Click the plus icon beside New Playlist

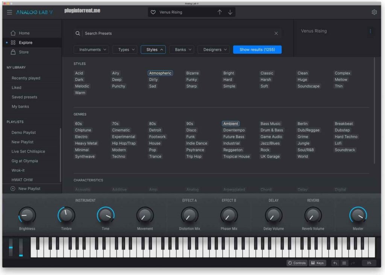tap(13, 189)
